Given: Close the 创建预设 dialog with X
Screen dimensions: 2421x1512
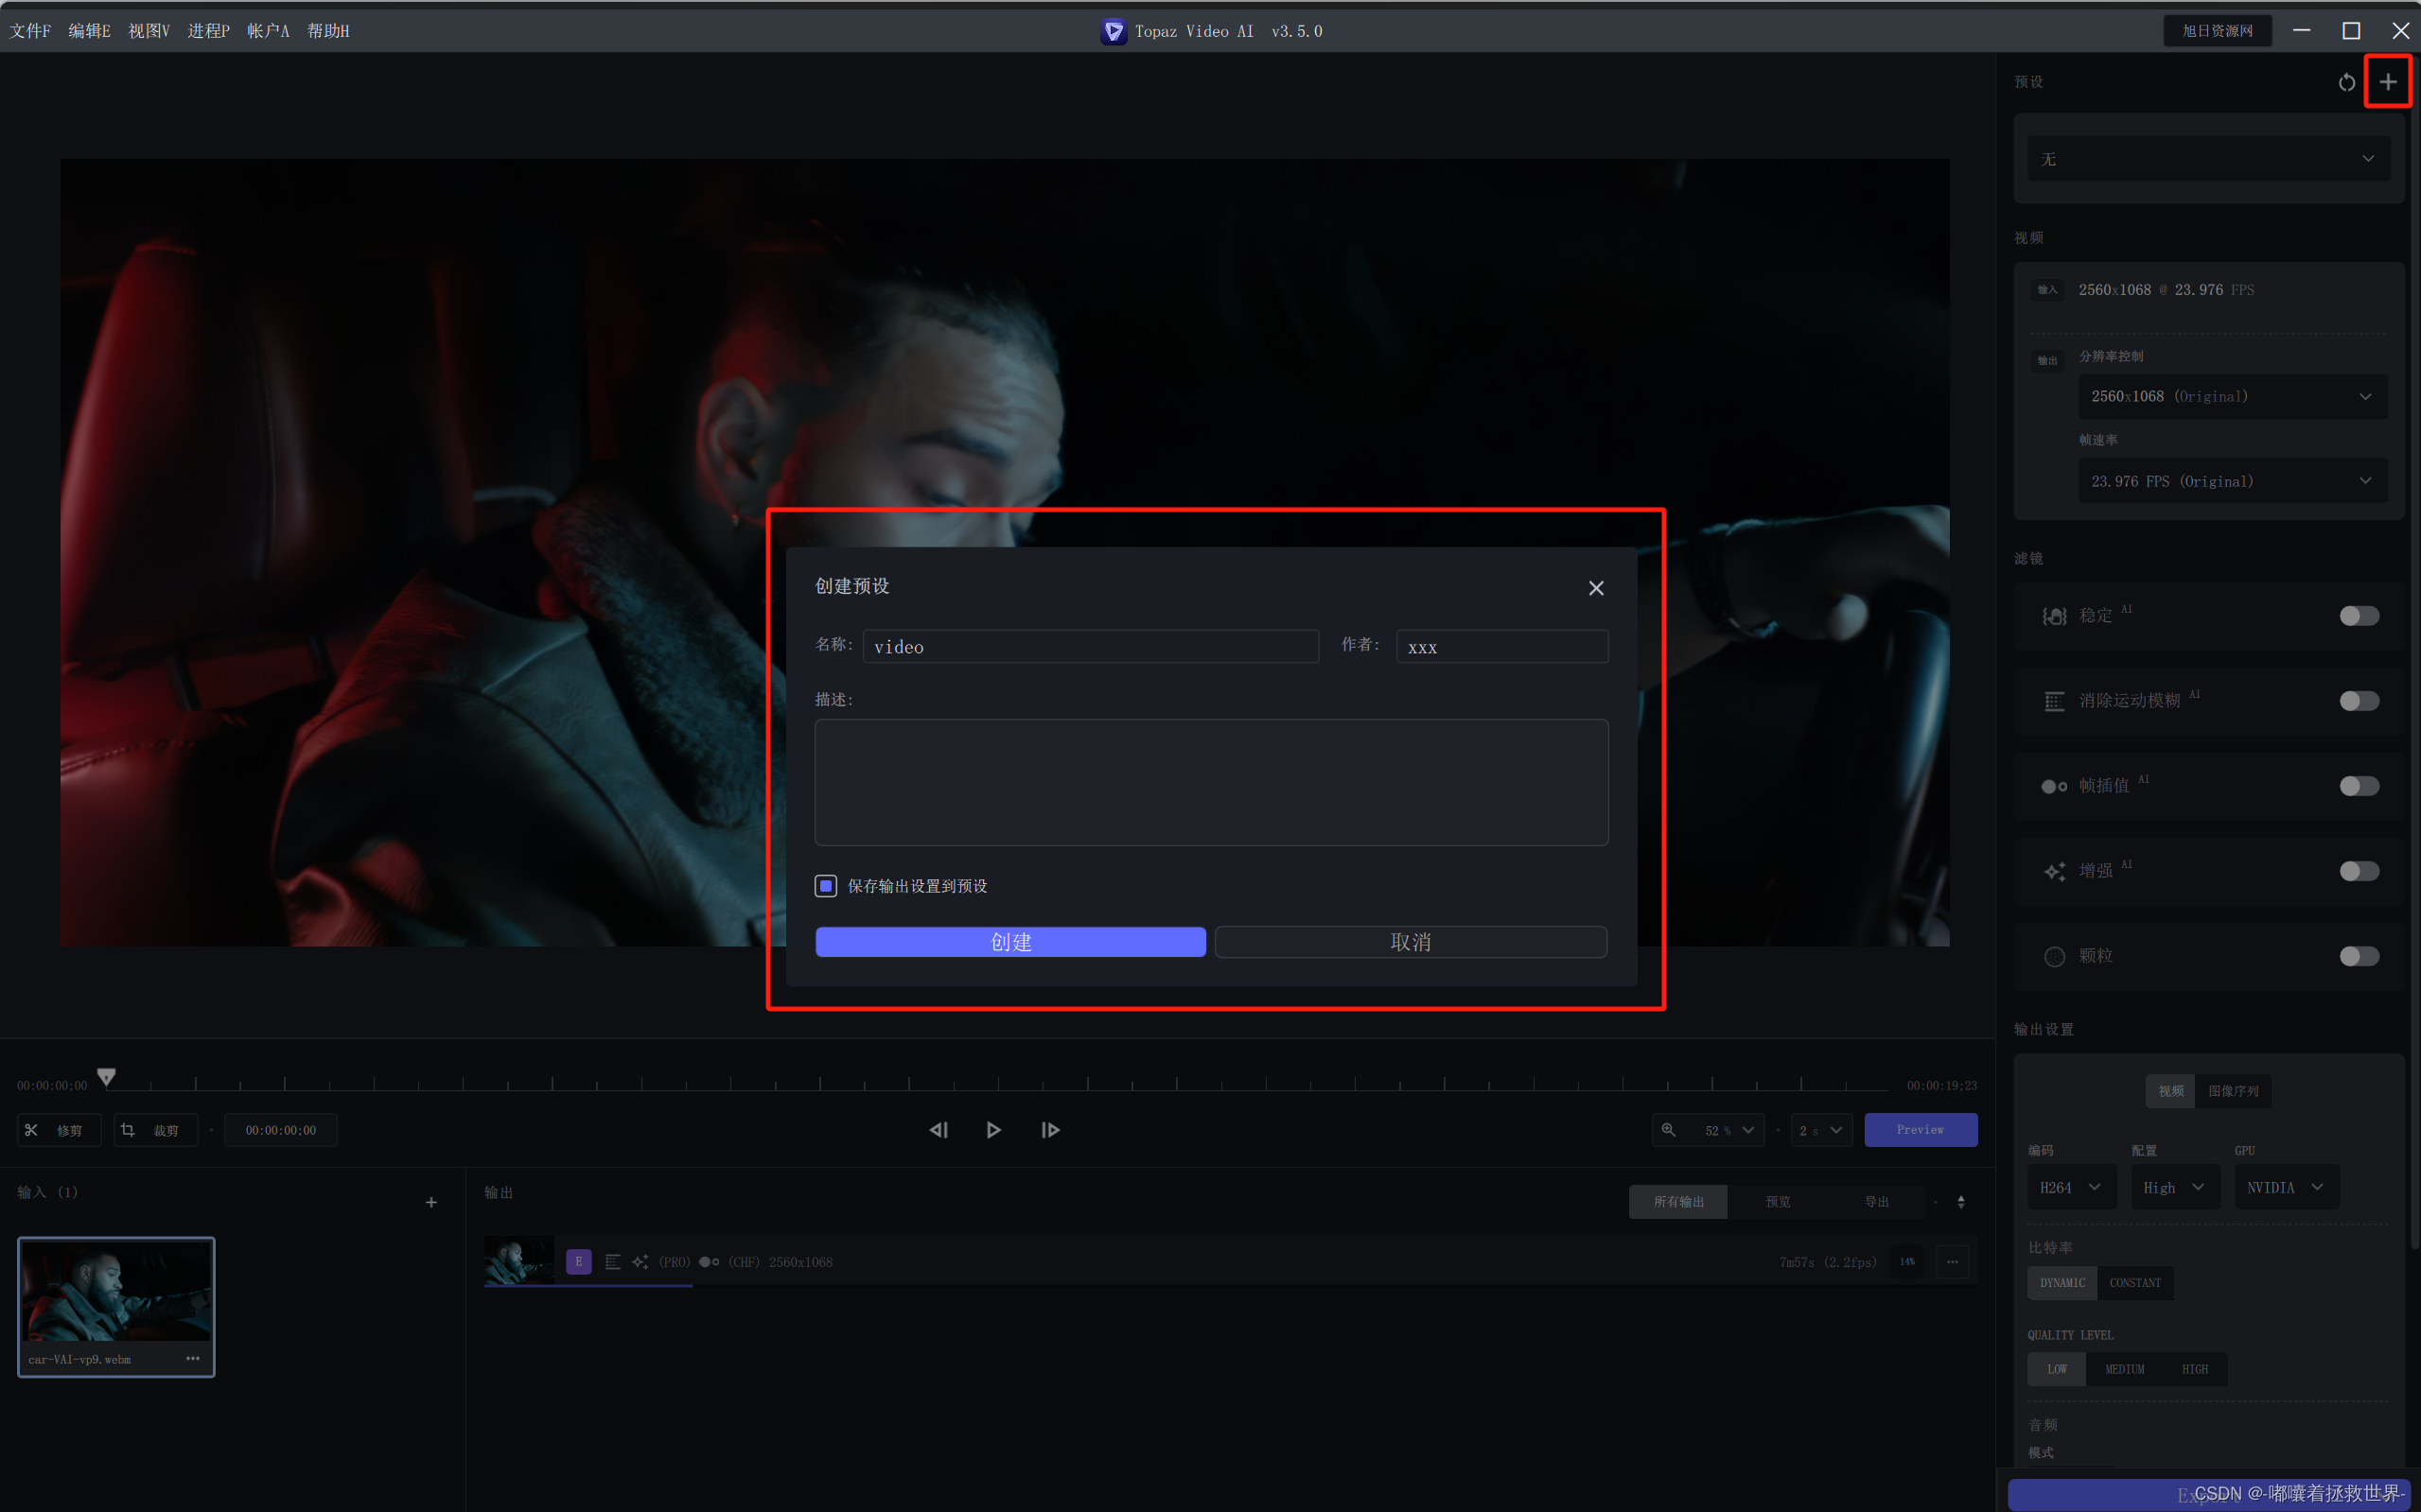Looking at the screenshot, I should pos(1596,588).
